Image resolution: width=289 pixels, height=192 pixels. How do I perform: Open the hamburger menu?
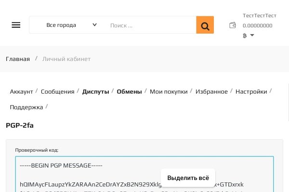pyautogui.click(x=16, y=25)
